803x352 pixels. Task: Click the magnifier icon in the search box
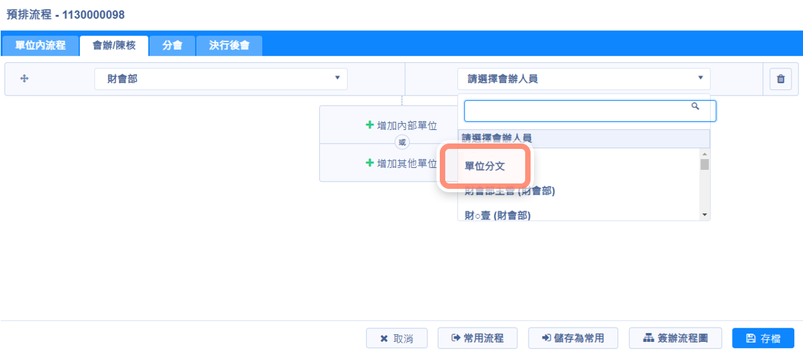[x=695, y=107]
